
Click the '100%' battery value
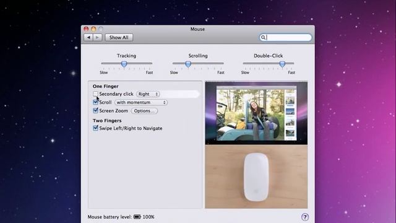148,217
